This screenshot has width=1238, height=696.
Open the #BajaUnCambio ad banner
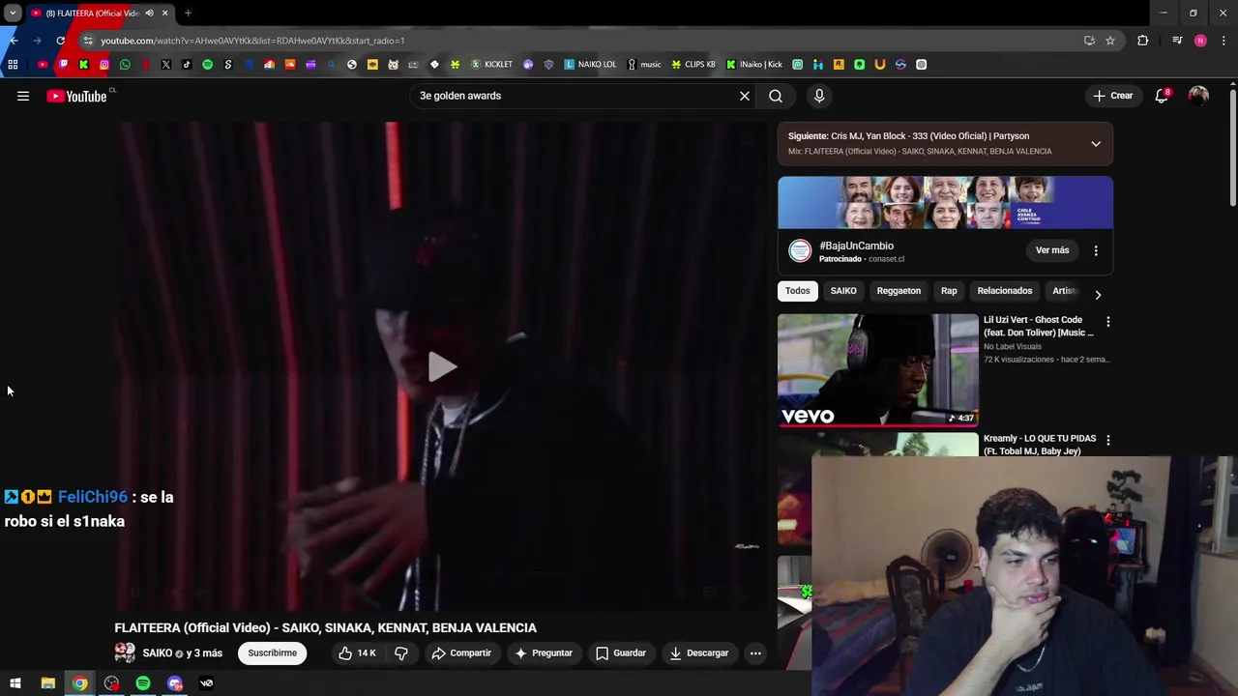click(x=945, y=203)
